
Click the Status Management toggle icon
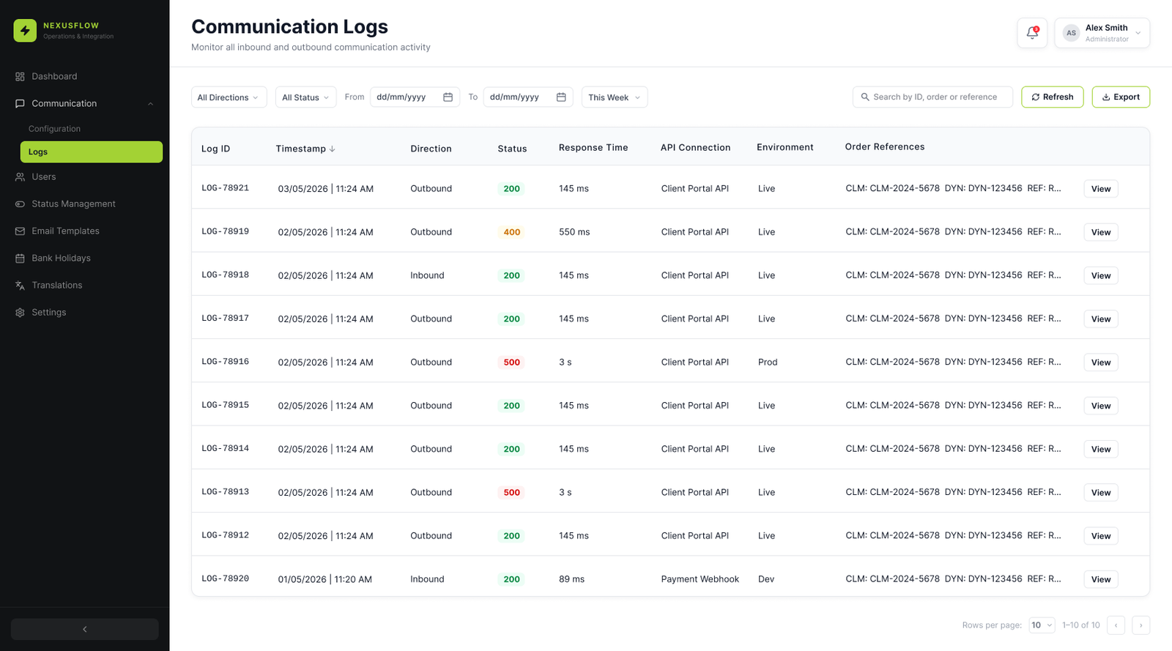20,204
